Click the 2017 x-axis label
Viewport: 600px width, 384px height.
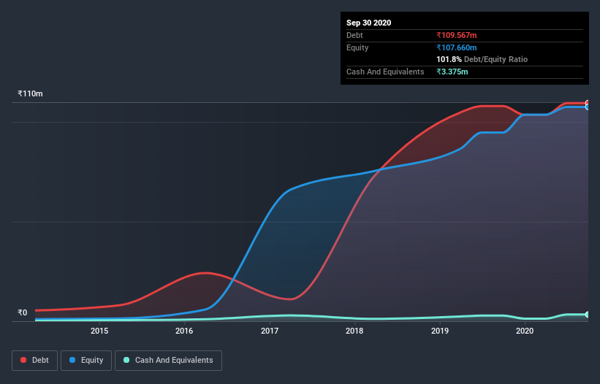coord(270,331)
